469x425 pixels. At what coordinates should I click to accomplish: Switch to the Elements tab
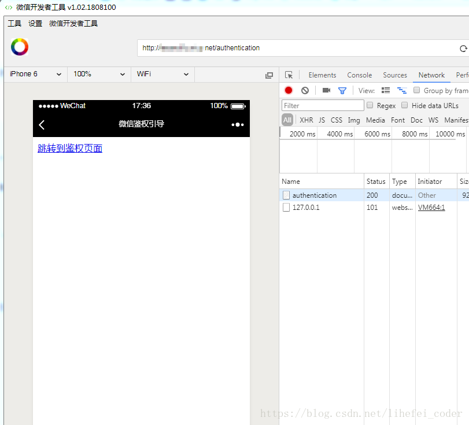pyautogui.click(x=322, y=75)
